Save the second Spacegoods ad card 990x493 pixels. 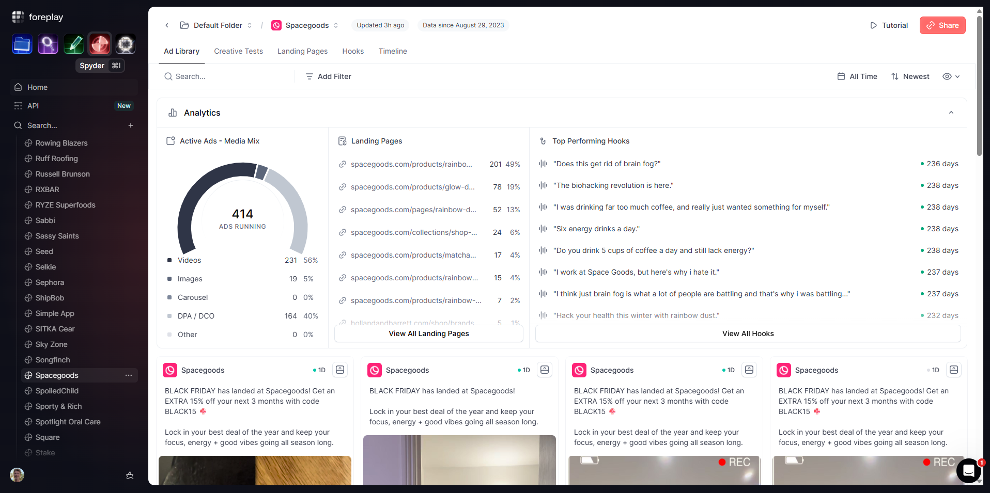545,370
